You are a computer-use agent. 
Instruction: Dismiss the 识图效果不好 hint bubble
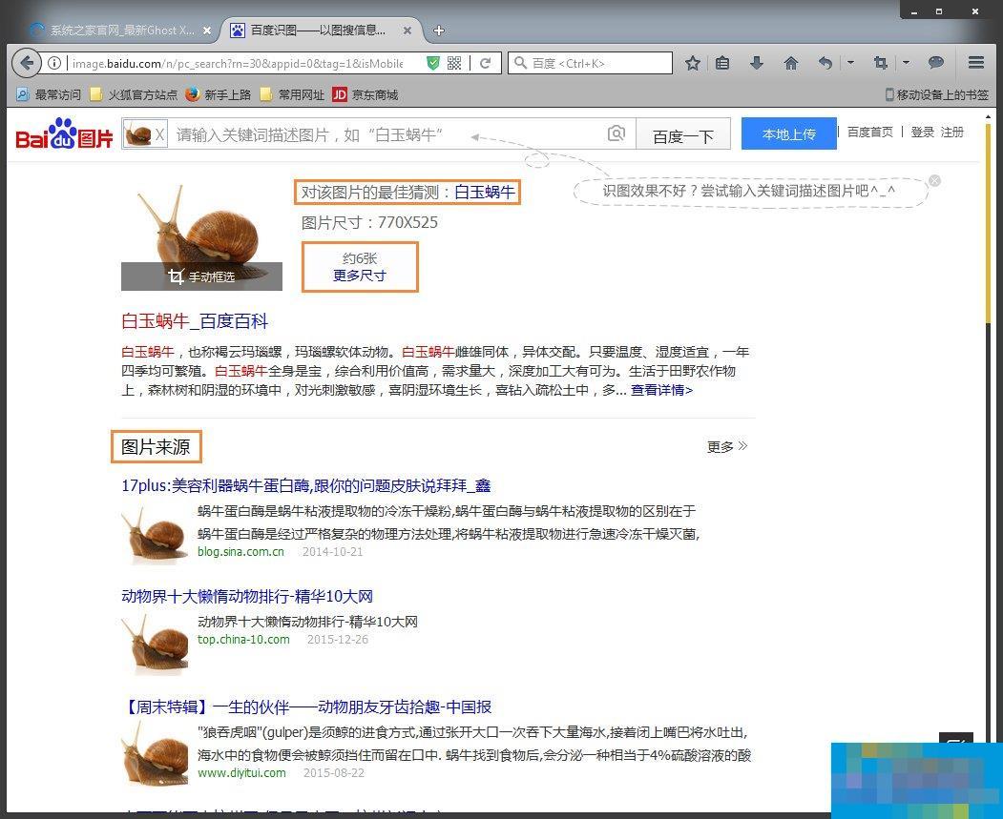coord(934,180)
